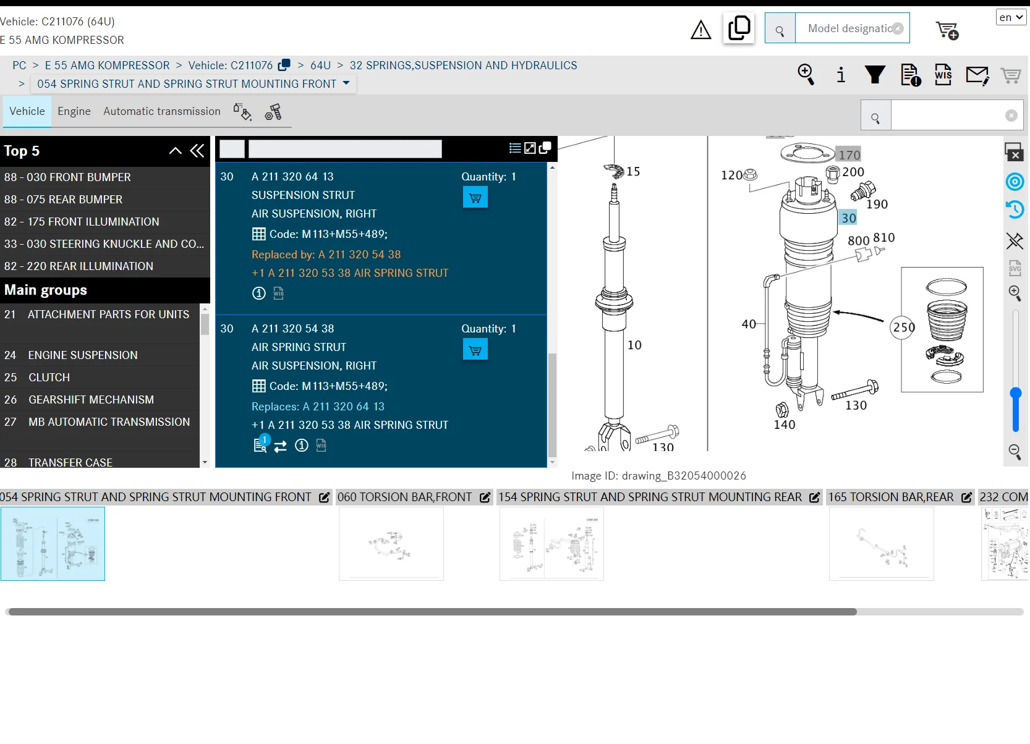Click the copy vehicle data icon
This screenshot has width=1030, height=744.
pos(739,28)
